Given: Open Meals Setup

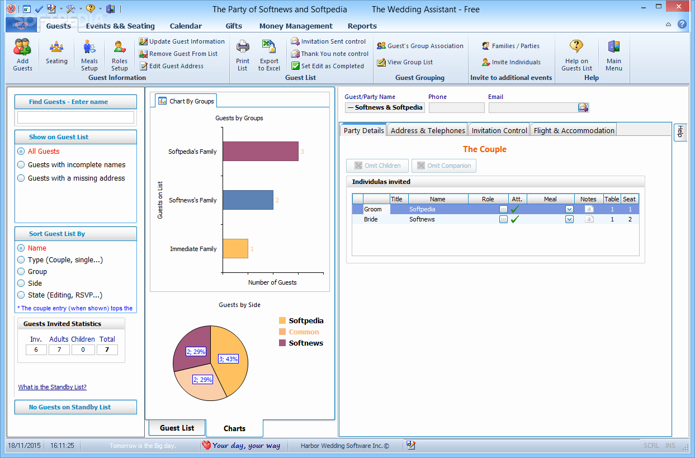Looking at the screenshot, I should point(89,54).
